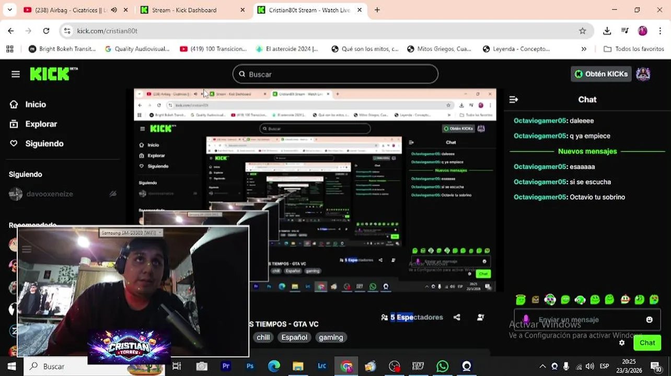
Task: Click the brown box emote
Action: [x=535, y=299]
